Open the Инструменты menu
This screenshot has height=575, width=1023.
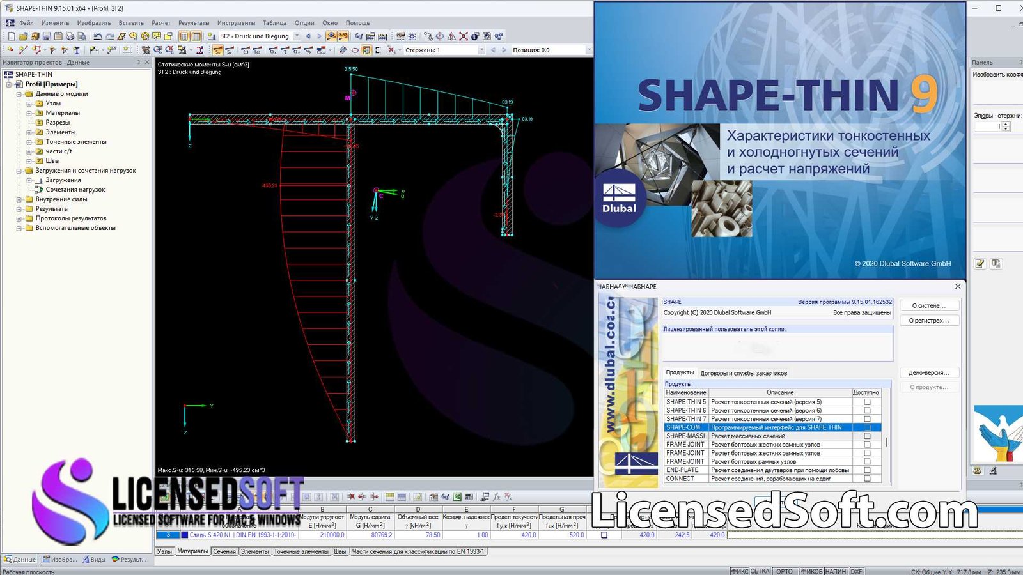(x=236, y=23)
